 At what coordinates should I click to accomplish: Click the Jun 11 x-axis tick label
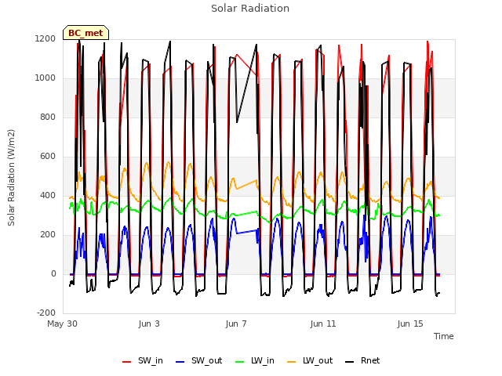point(323,324)
